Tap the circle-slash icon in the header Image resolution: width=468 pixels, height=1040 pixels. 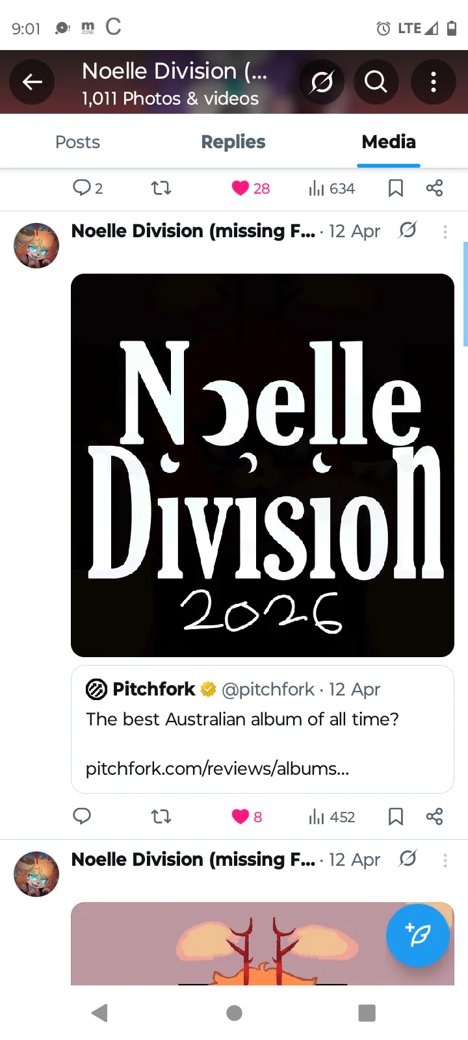322,82
